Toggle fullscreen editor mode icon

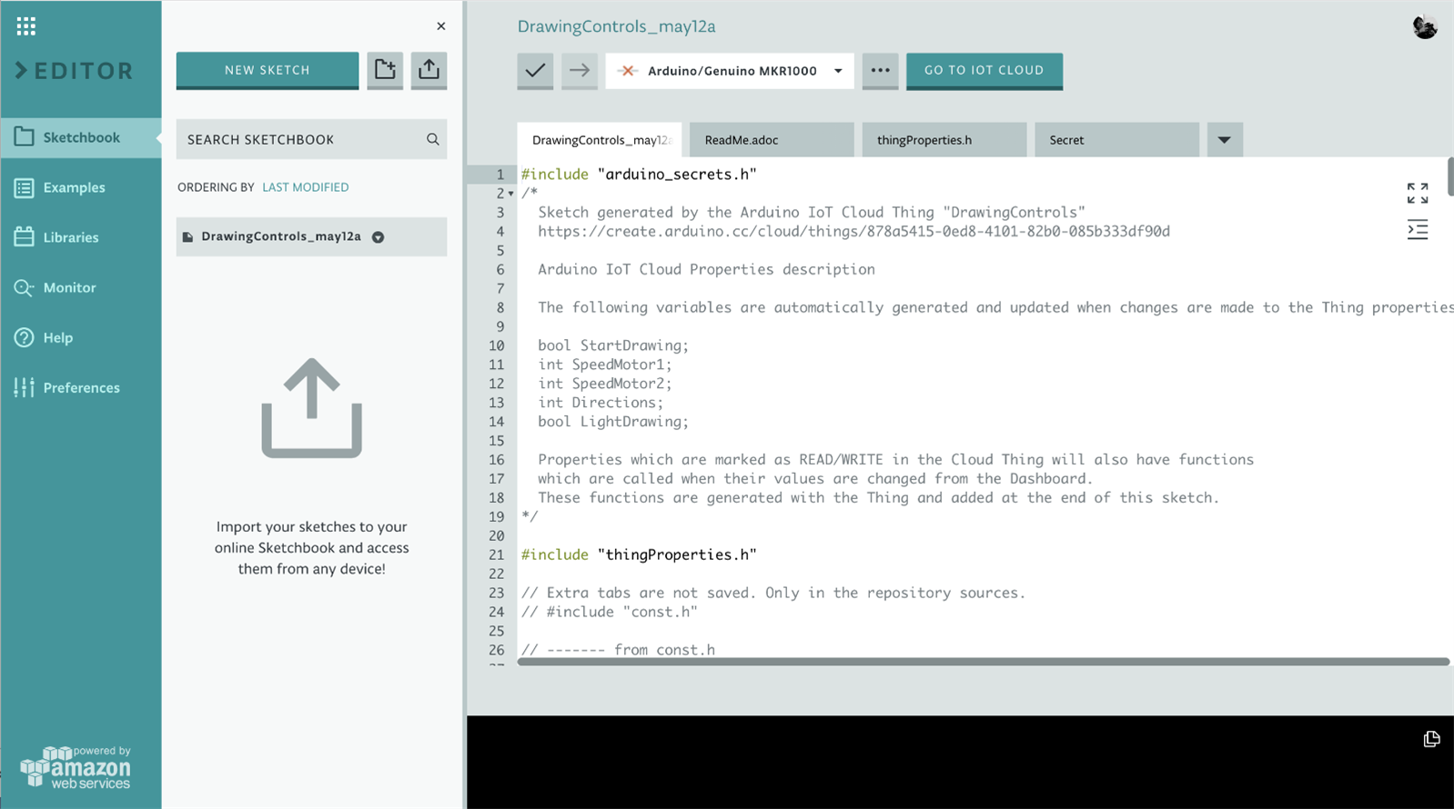click(x=1417, y=193)
